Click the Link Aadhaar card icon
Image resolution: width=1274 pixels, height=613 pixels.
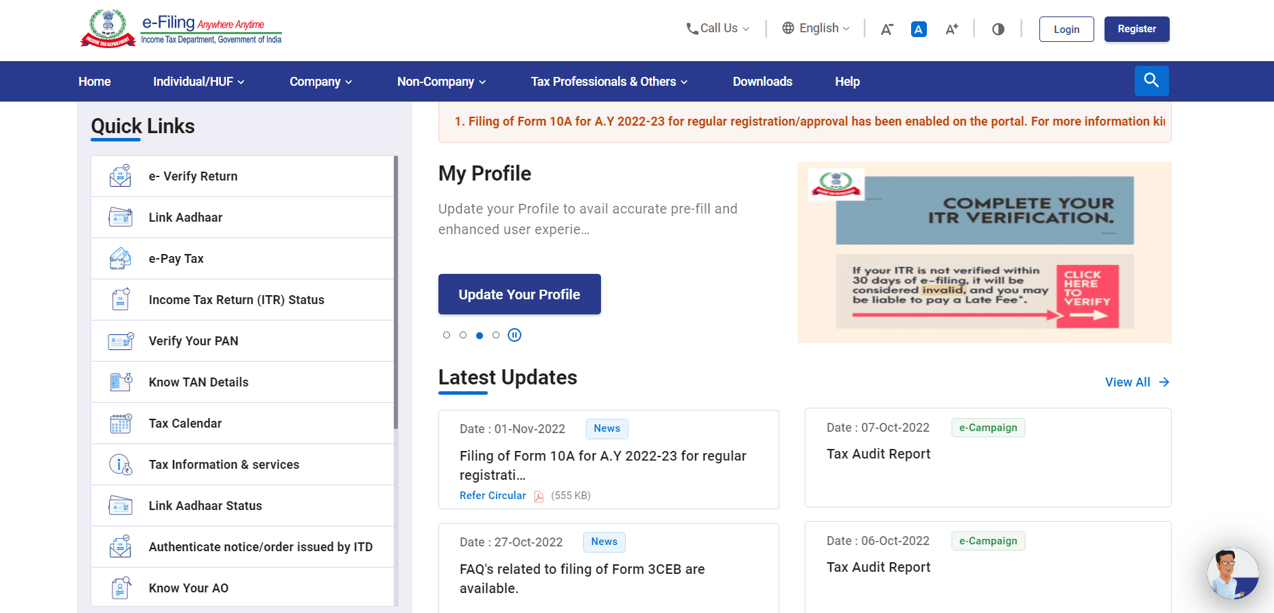[x=120, y=217]
